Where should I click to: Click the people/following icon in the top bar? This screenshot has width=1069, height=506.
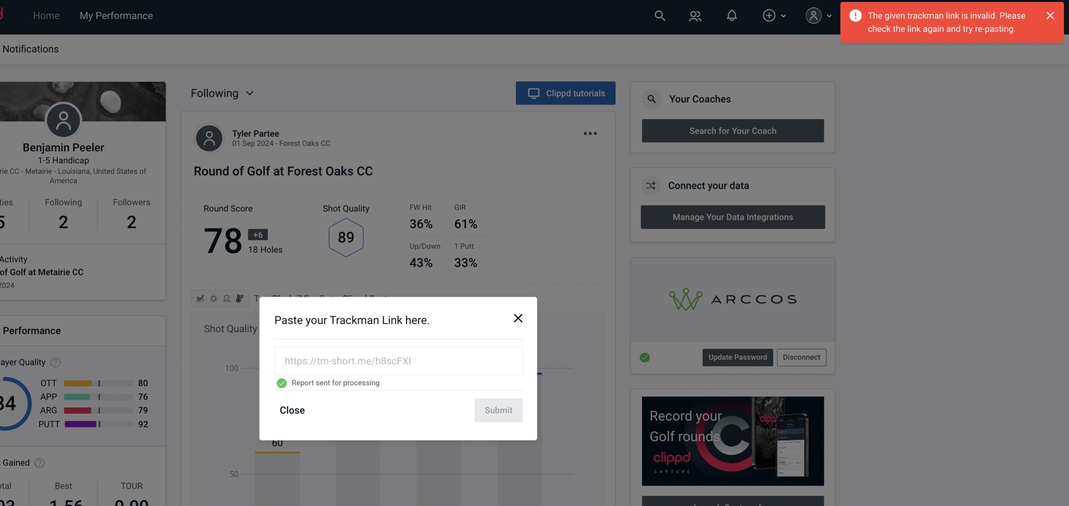click(695, 15)
